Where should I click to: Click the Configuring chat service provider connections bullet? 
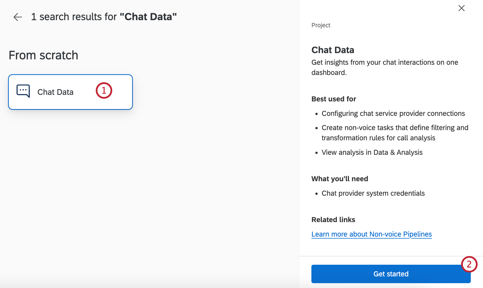[x=393, y=113]
